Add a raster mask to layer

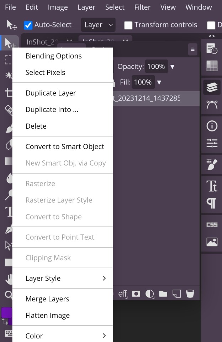tap(136, 294)
